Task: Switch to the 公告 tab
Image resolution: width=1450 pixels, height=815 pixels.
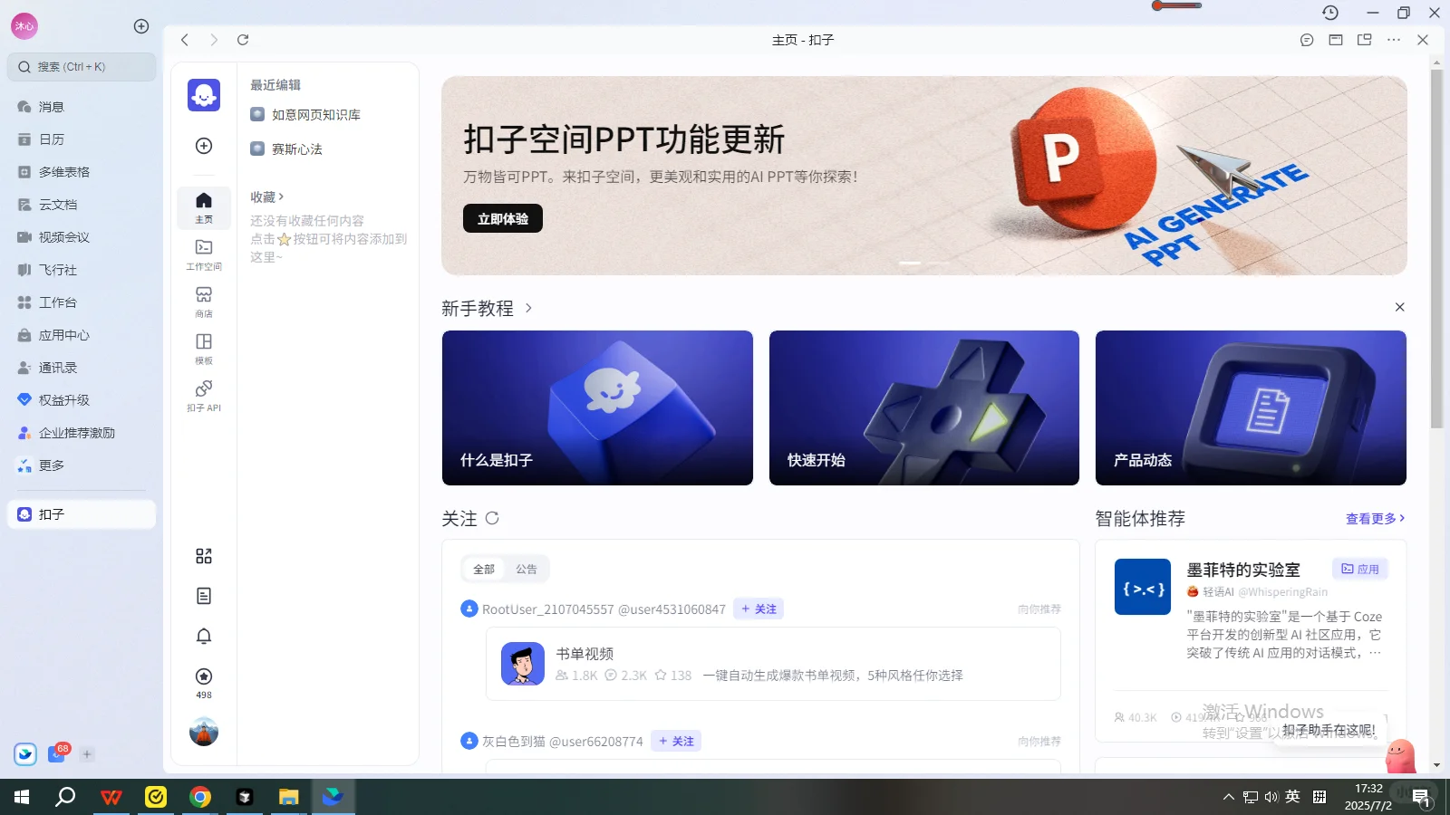Action: 527,569
